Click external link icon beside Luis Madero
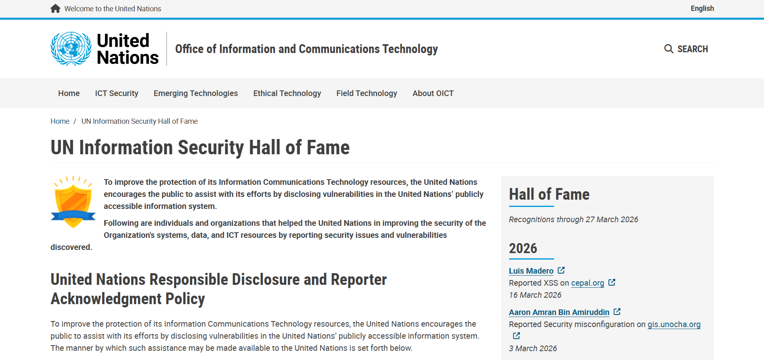Image resolution: width=764 pixels, height=360 pixels. tap(561, 270)
